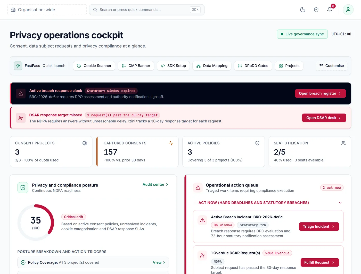Viewport: 361px width, 274px height.
Task: Click shield icon on Active Policies card
Action: tap(257, 143)
